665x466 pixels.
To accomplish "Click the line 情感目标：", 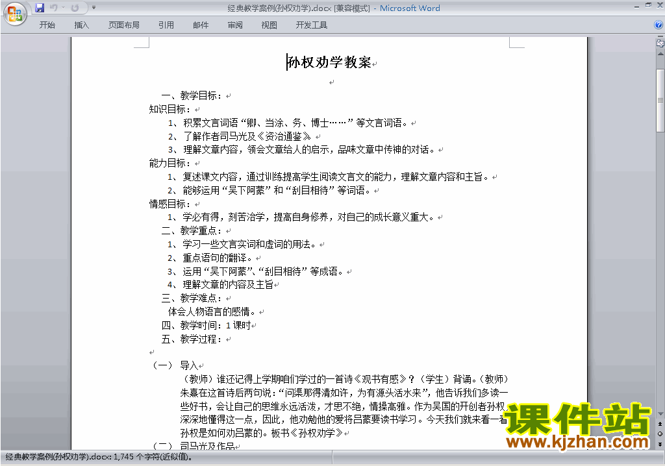I will [170, 204].
